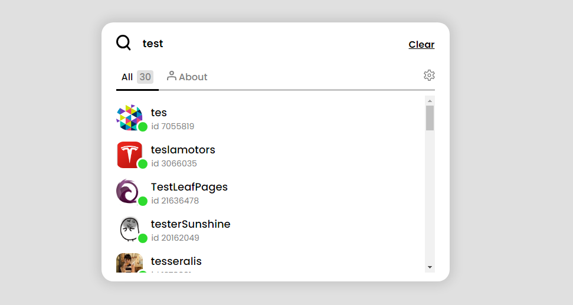The width and height of the screenshot is (573, 305).
Task: Open settings with the gear icon
Action: pos(429,76)
